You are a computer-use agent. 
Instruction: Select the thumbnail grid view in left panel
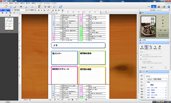tap(2, 13)
